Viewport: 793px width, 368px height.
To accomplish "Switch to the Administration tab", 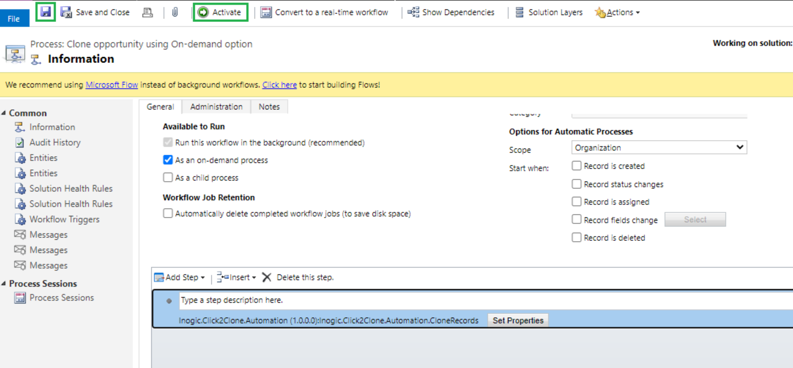I will (216, 106).
